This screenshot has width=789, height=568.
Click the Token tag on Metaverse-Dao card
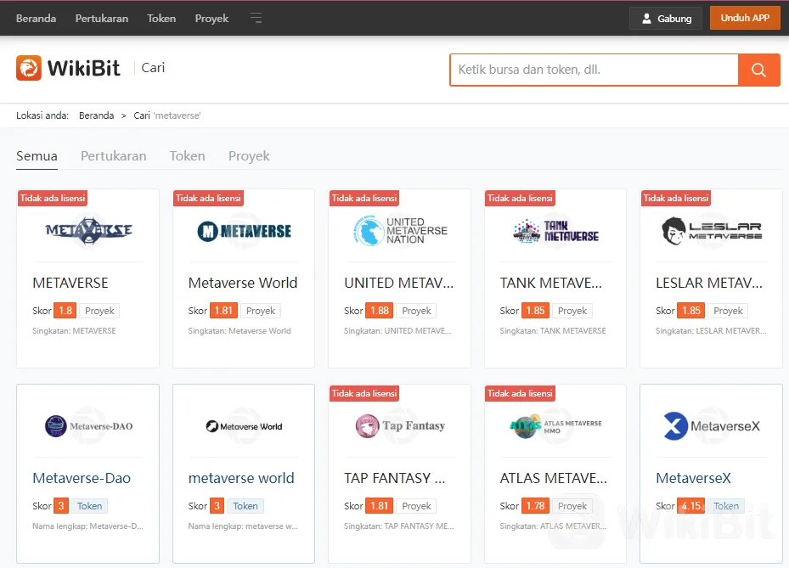pyautogui.click(x=89, y=506)
